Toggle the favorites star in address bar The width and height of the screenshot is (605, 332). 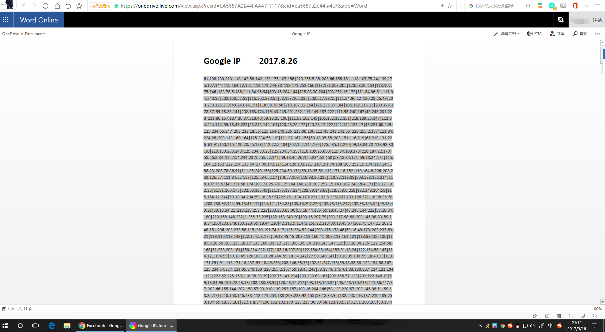(x=450, y=5)
